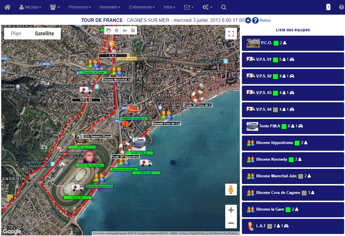This screenshot has height=236, width=345.
Task: Zoom in on the map
Action: (231, 210)
